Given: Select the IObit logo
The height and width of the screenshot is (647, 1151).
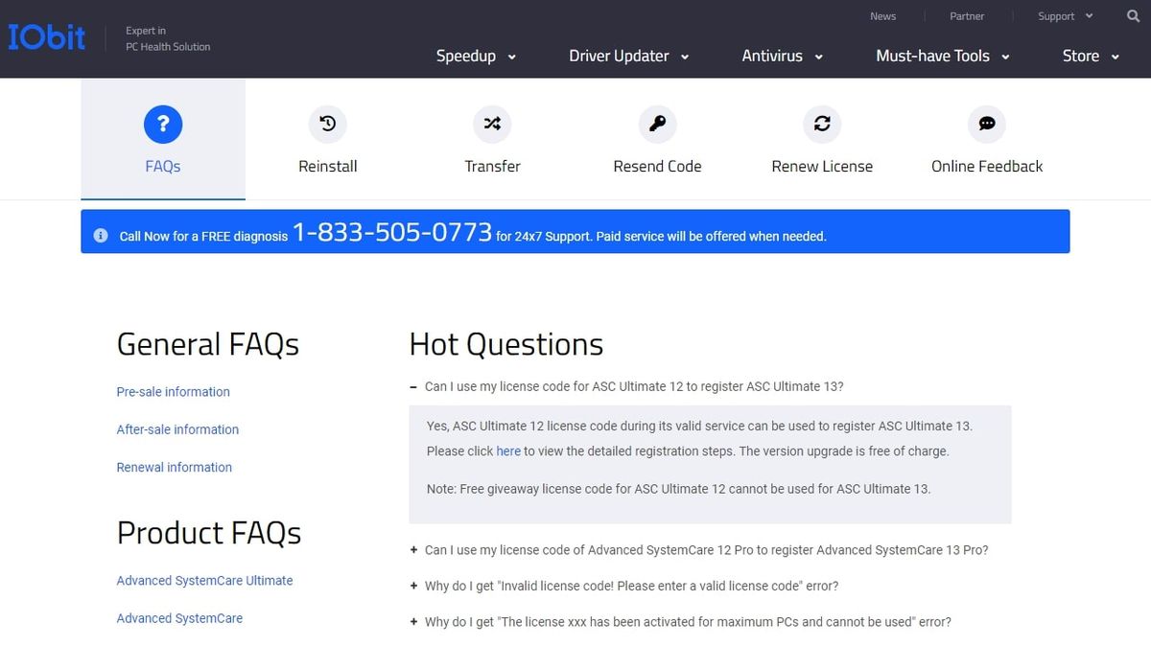Looking at the screenshot, I should click(46, 36).
